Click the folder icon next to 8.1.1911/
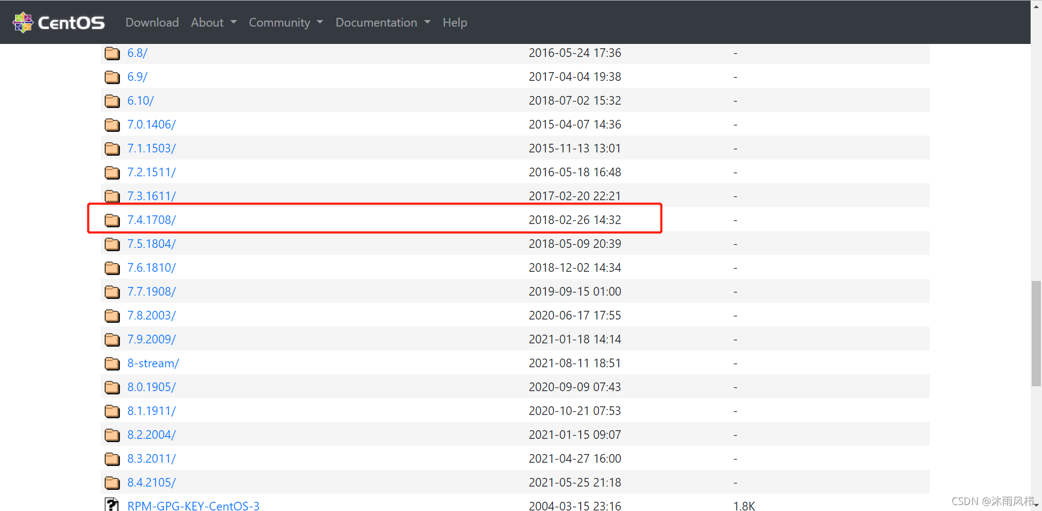Viewport: 1042px width, 511px height. coord(112,411)
